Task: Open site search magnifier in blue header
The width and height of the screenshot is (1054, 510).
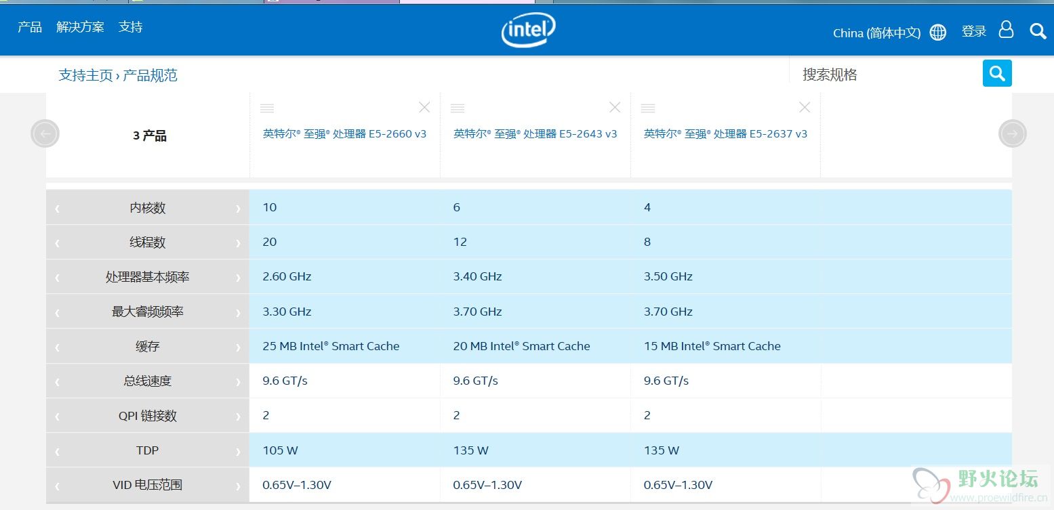Action: pyautogui.click(x=1038, y=31)
